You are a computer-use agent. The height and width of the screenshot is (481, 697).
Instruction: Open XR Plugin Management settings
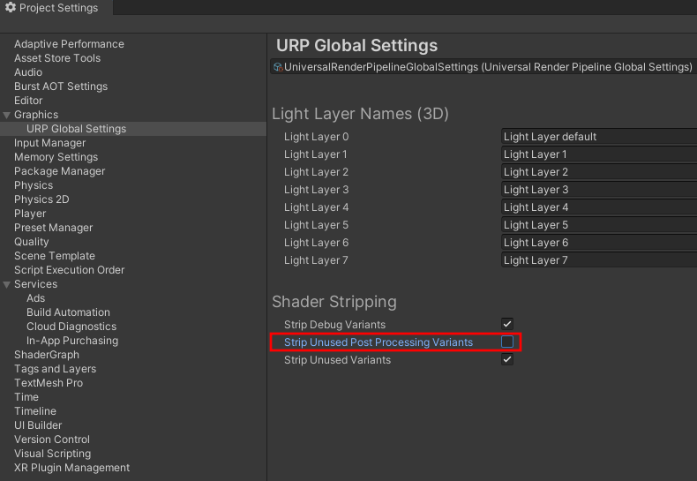[x=71, y=468]
